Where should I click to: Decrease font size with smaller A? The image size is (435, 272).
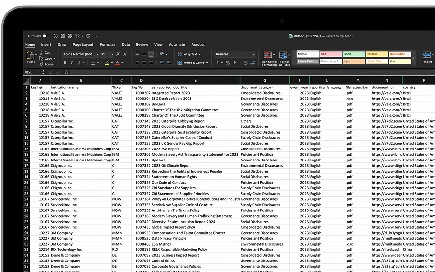point(125,54)
